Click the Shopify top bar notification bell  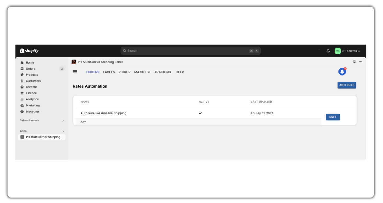click(x=328, y=51)
